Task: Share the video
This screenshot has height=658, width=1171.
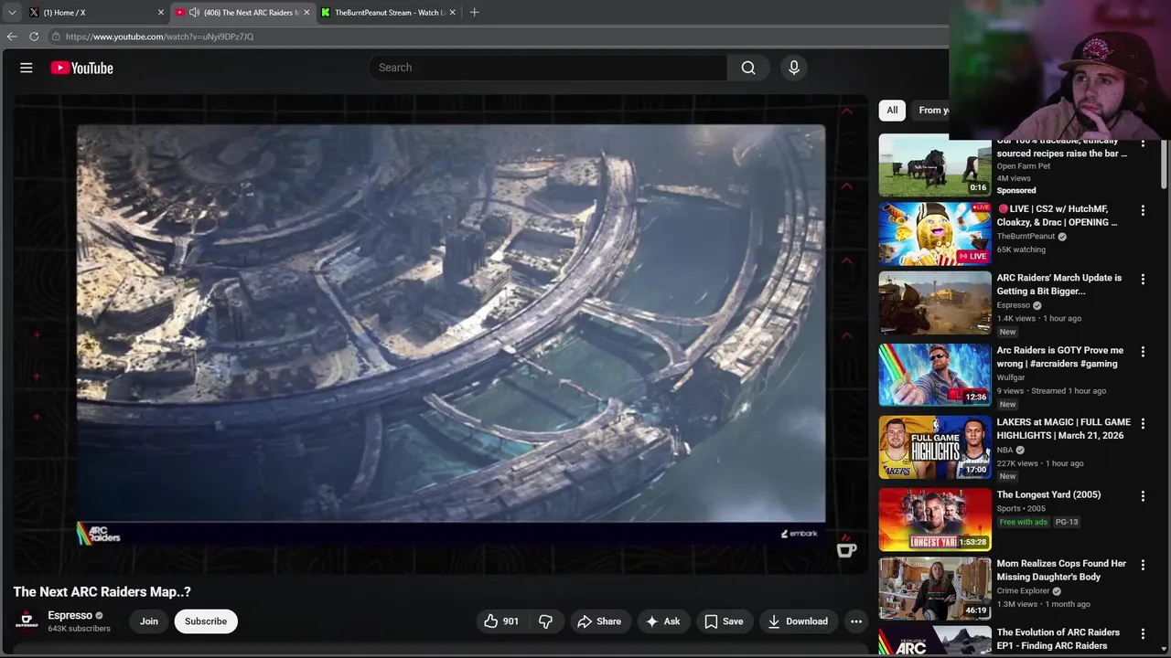Action: click(x=599, y=621)
